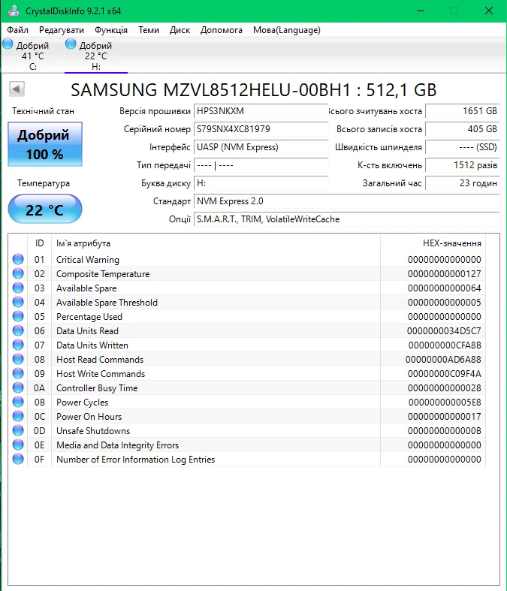Click the ID column header
This screenshot has width=507, height=591.
click(x=39, y=243)
